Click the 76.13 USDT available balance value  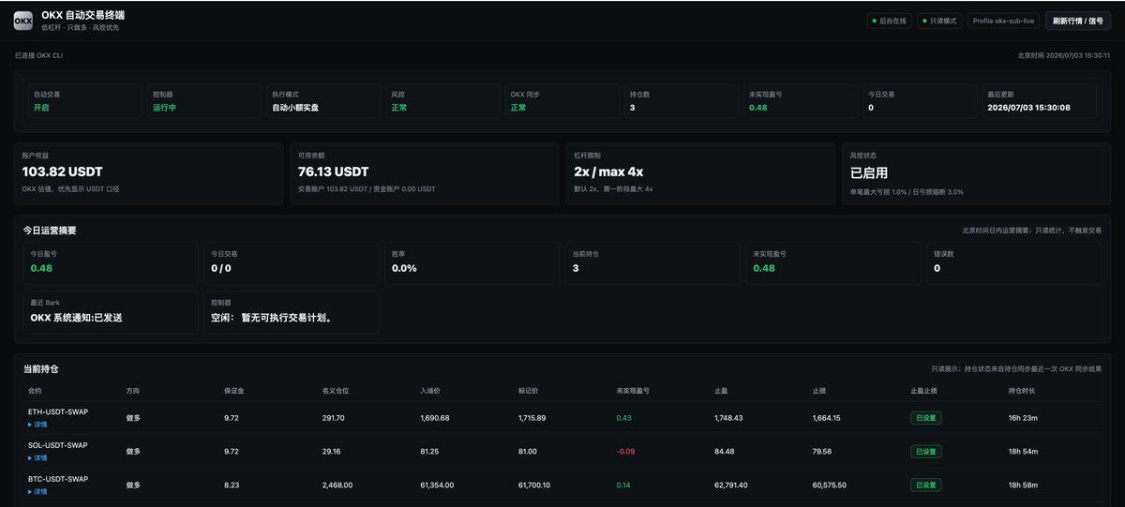coord(333,171)
